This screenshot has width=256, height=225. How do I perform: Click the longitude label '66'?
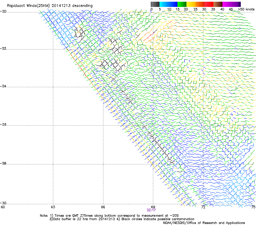(x=103, y=207)
